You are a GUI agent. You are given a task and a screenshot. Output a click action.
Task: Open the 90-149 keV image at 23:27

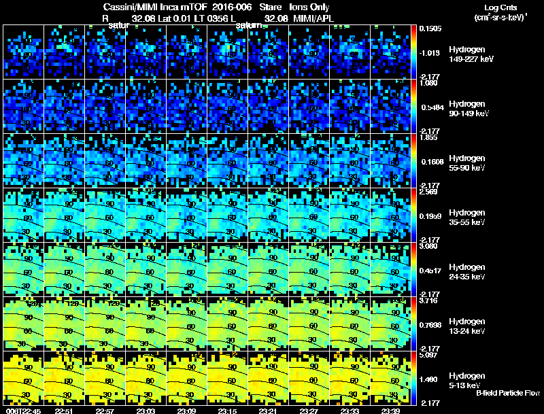coord(309,106)
